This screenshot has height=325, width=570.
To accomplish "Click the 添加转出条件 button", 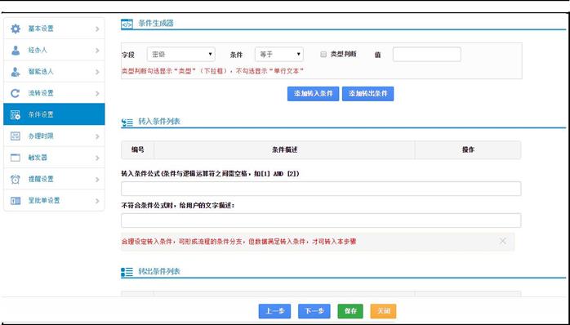I will pos(367,93).
